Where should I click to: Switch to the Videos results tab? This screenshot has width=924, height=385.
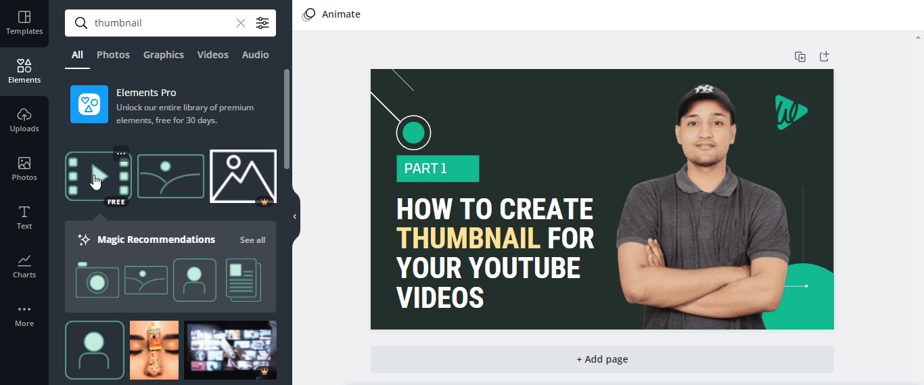point(213,55)
